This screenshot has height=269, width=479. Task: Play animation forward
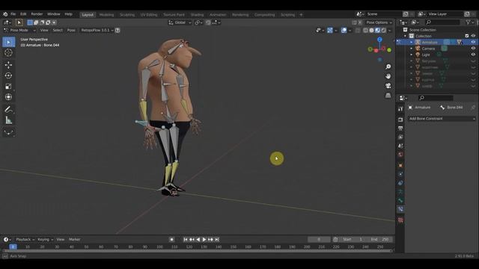coord(204,239)
